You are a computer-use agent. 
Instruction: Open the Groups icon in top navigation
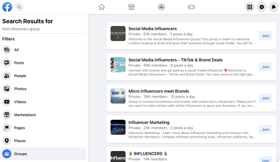coord(161,7)
